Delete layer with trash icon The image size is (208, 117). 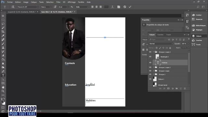(185, 88)
